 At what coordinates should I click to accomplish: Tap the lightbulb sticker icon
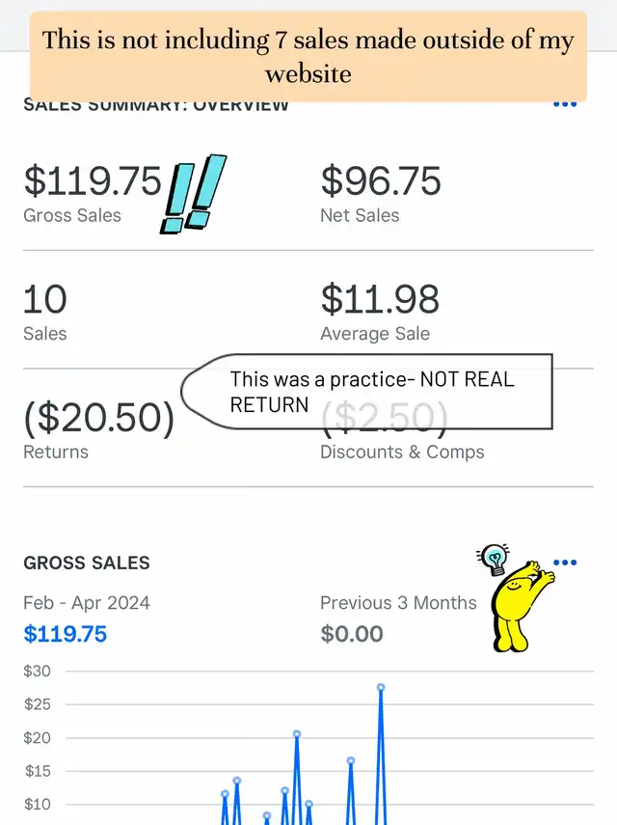tap(494, 560)
